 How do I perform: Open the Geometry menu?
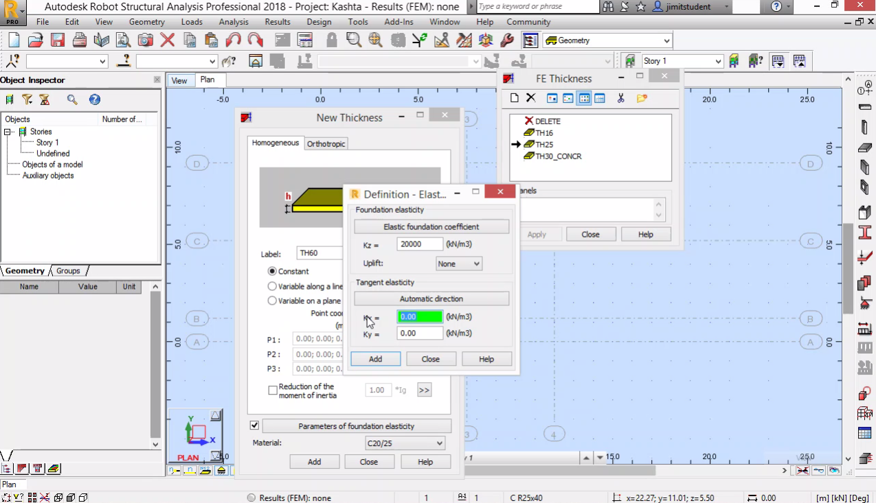(x=146, y=22)
